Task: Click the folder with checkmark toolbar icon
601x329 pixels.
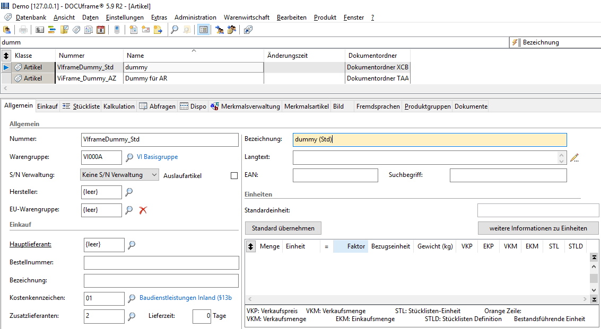Action: click(x=64, y=30)
